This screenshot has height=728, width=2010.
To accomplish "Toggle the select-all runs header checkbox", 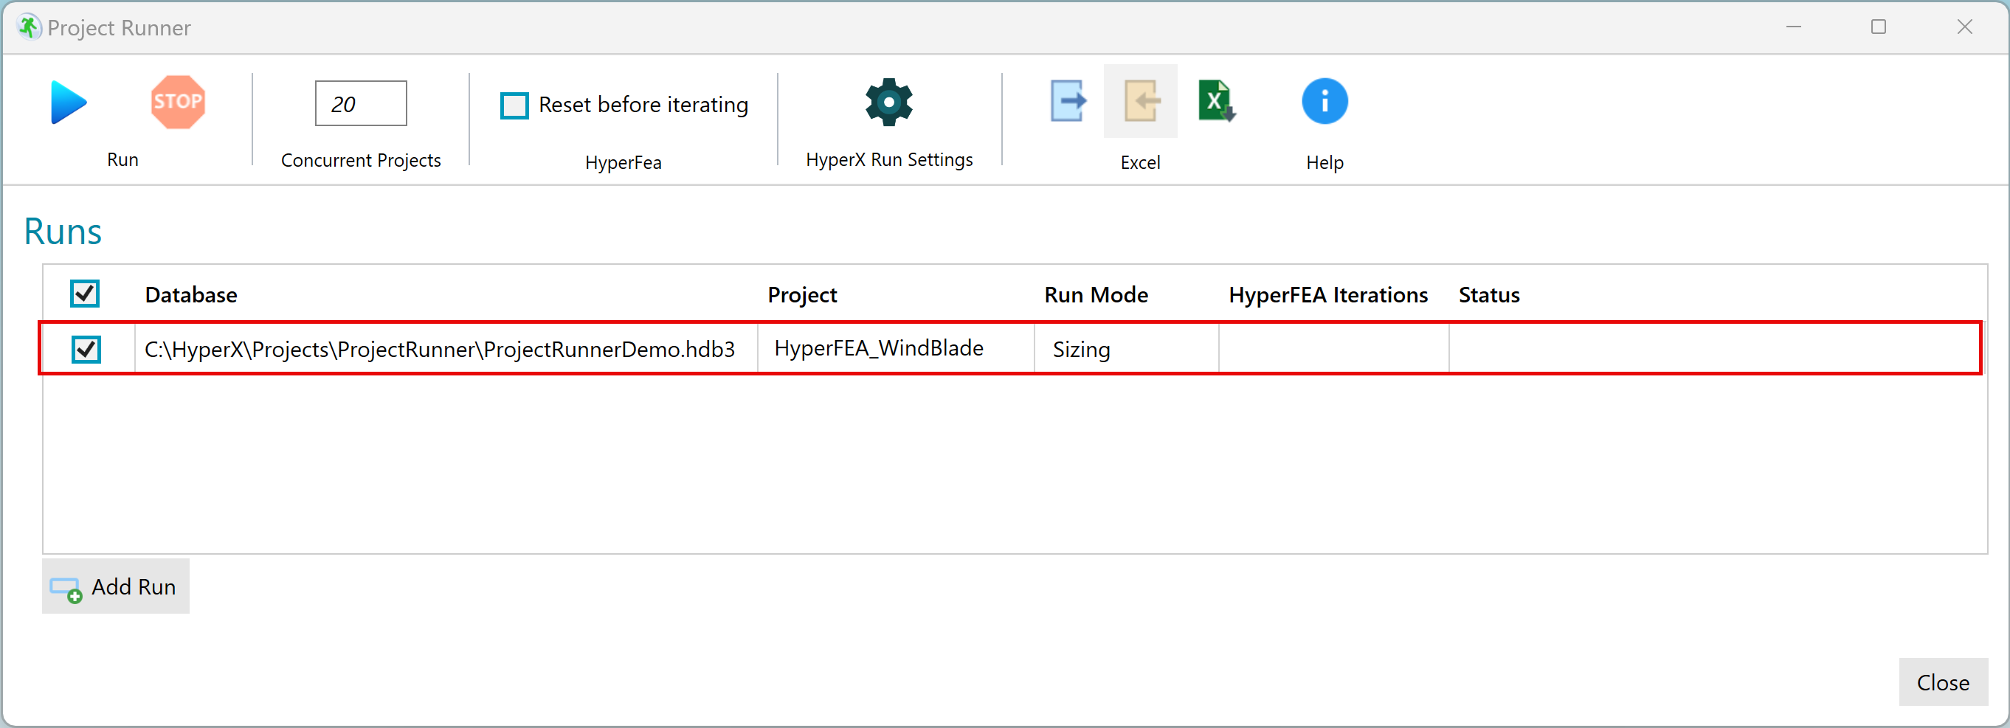I will click(x=85, y=294).
